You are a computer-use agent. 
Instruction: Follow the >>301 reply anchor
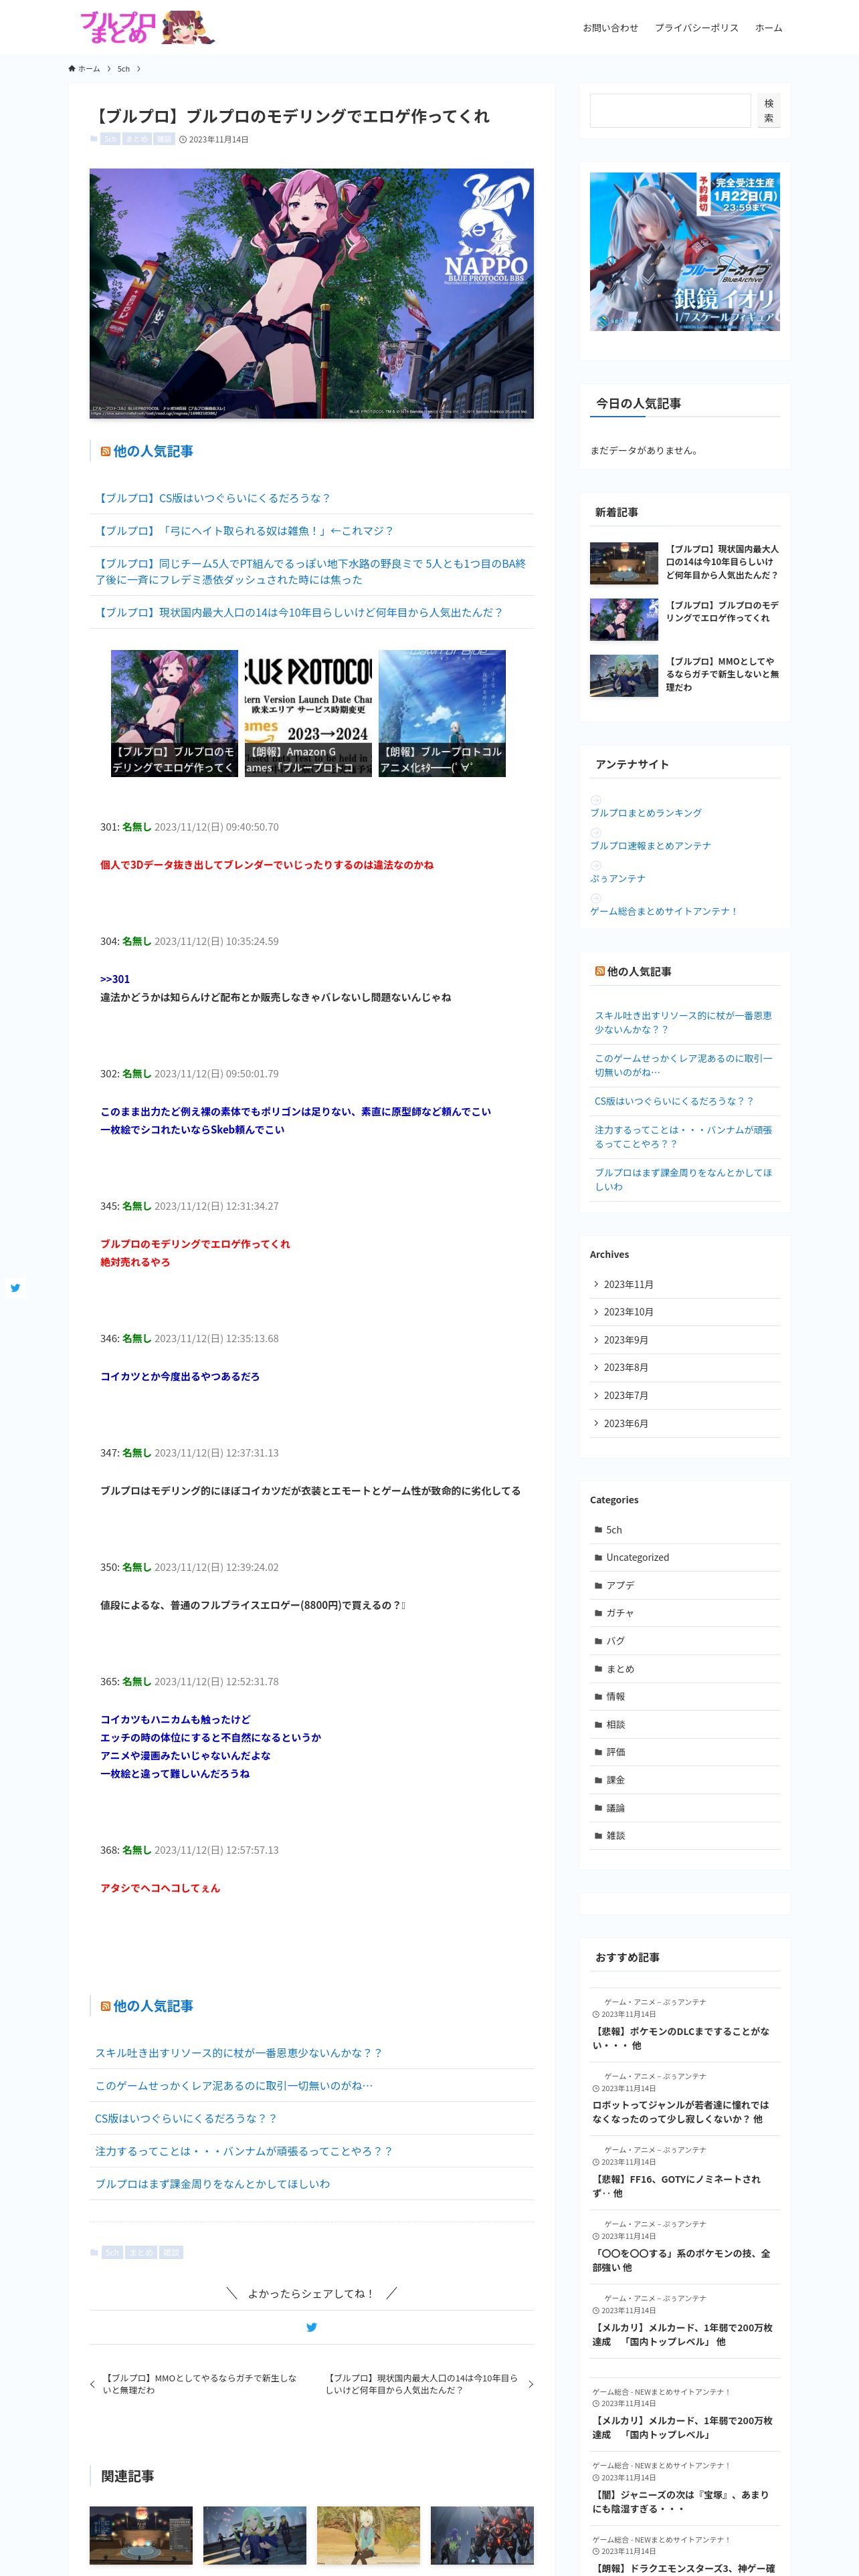point(115,979)
